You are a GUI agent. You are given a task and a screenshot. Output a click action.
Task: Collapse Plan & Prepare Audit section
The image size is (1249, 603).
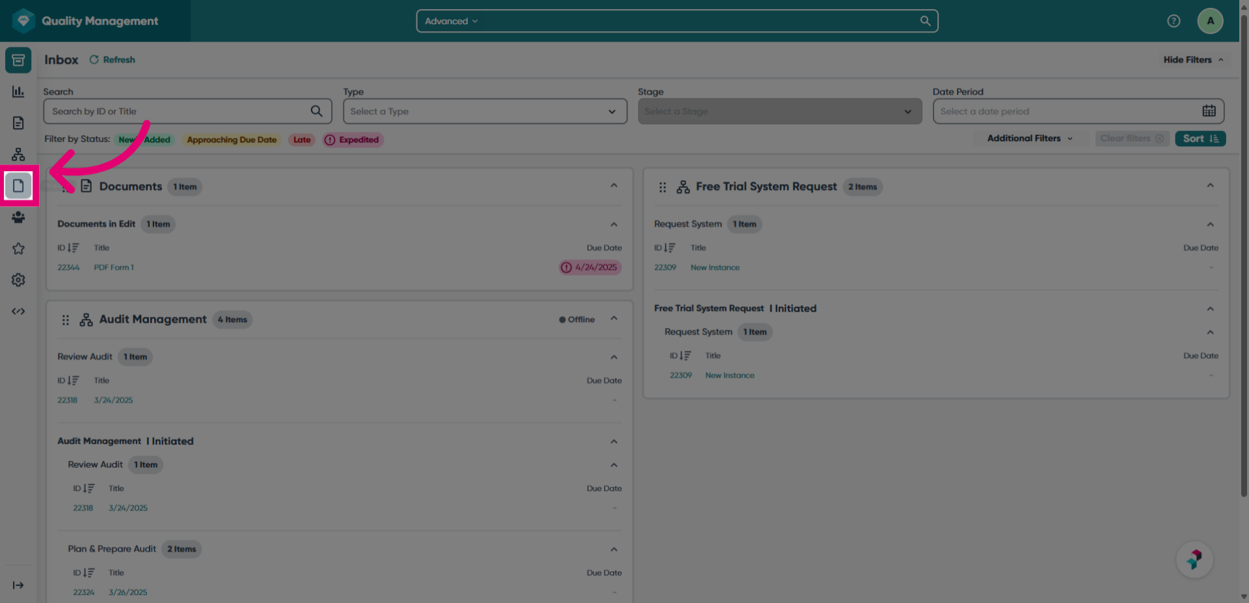614,550
